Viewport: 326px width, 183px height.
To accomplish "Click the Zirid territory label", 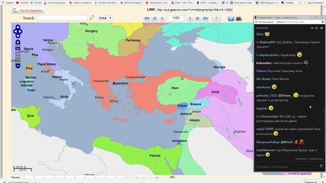I will coord(31,116).
